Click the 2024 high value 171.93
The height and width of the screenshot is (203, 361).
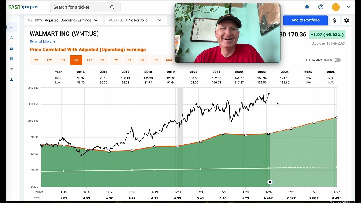point(285,78)
